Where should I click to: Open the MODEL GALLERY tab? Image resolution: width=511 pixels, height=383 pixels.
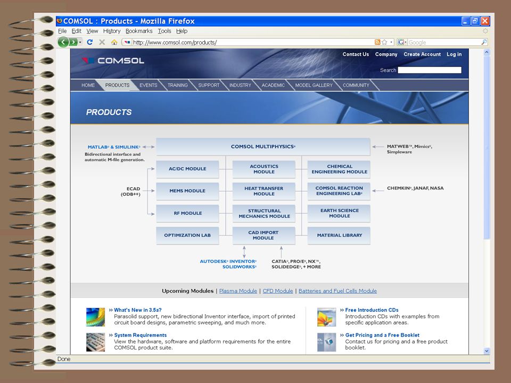pyautogui.click(x=314, y=85)
